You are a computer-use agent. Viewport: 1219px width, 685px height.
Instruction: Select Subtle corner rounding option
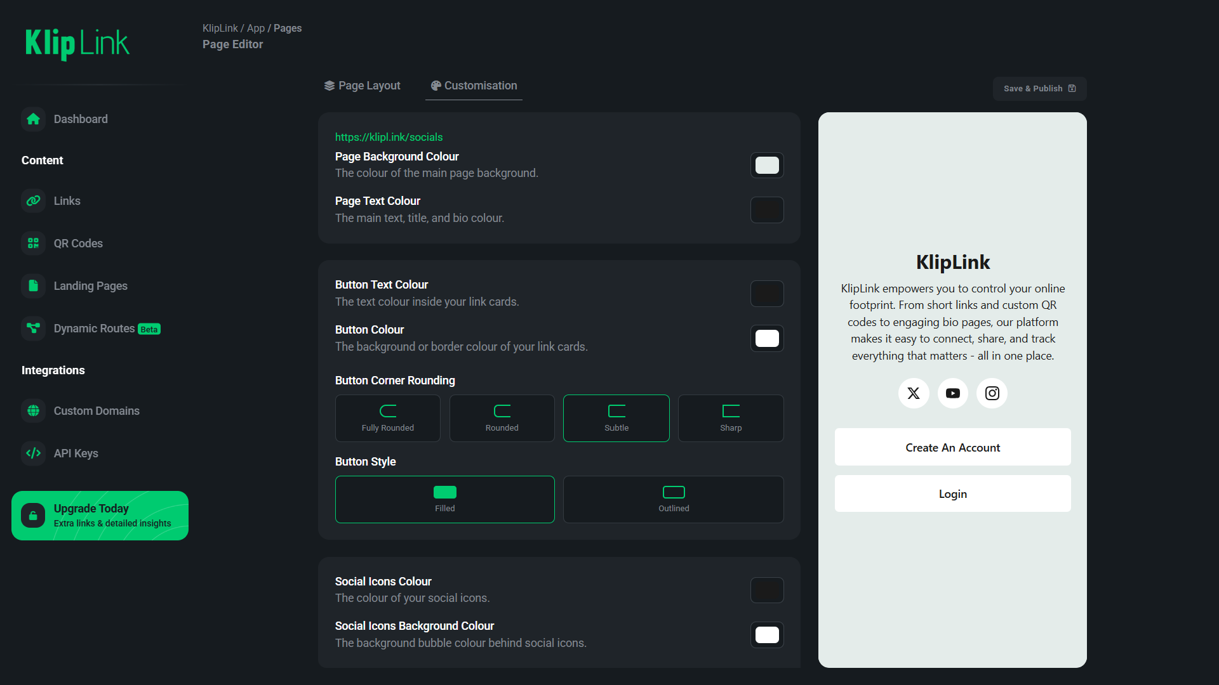pos(616,419)
